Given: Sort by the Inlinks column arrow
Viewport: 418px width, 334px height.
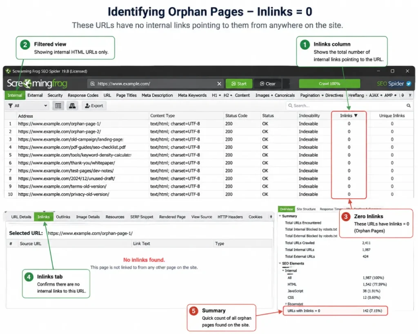Looking at the screenshot, I should click(x=356, y=115).
